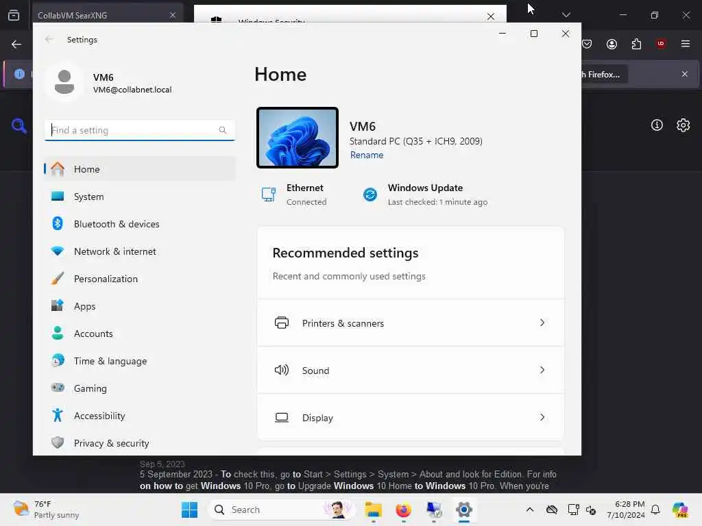Viewport: 702px width, 526px height.
Task: Focus the Find a setting search box
Action: pyautogui.click(x=140, y=130)
